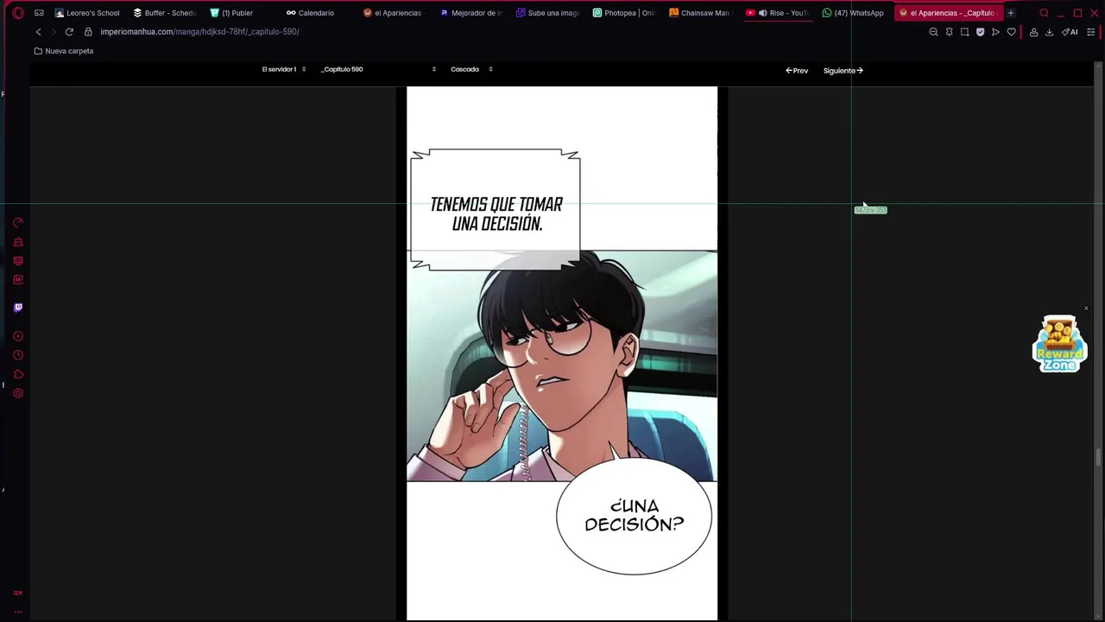Click the address bar URL field
Image resolution: width=1105 pixels, height=622 pixels.
click(199, 32)
